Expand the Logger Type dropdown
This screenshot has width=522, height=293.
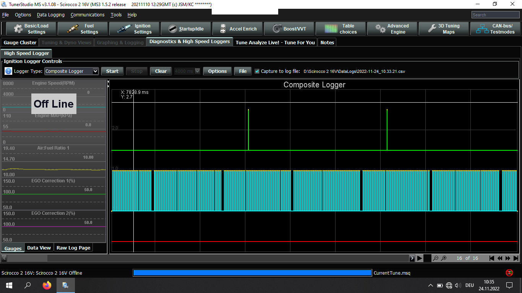(x=95, y=71)
